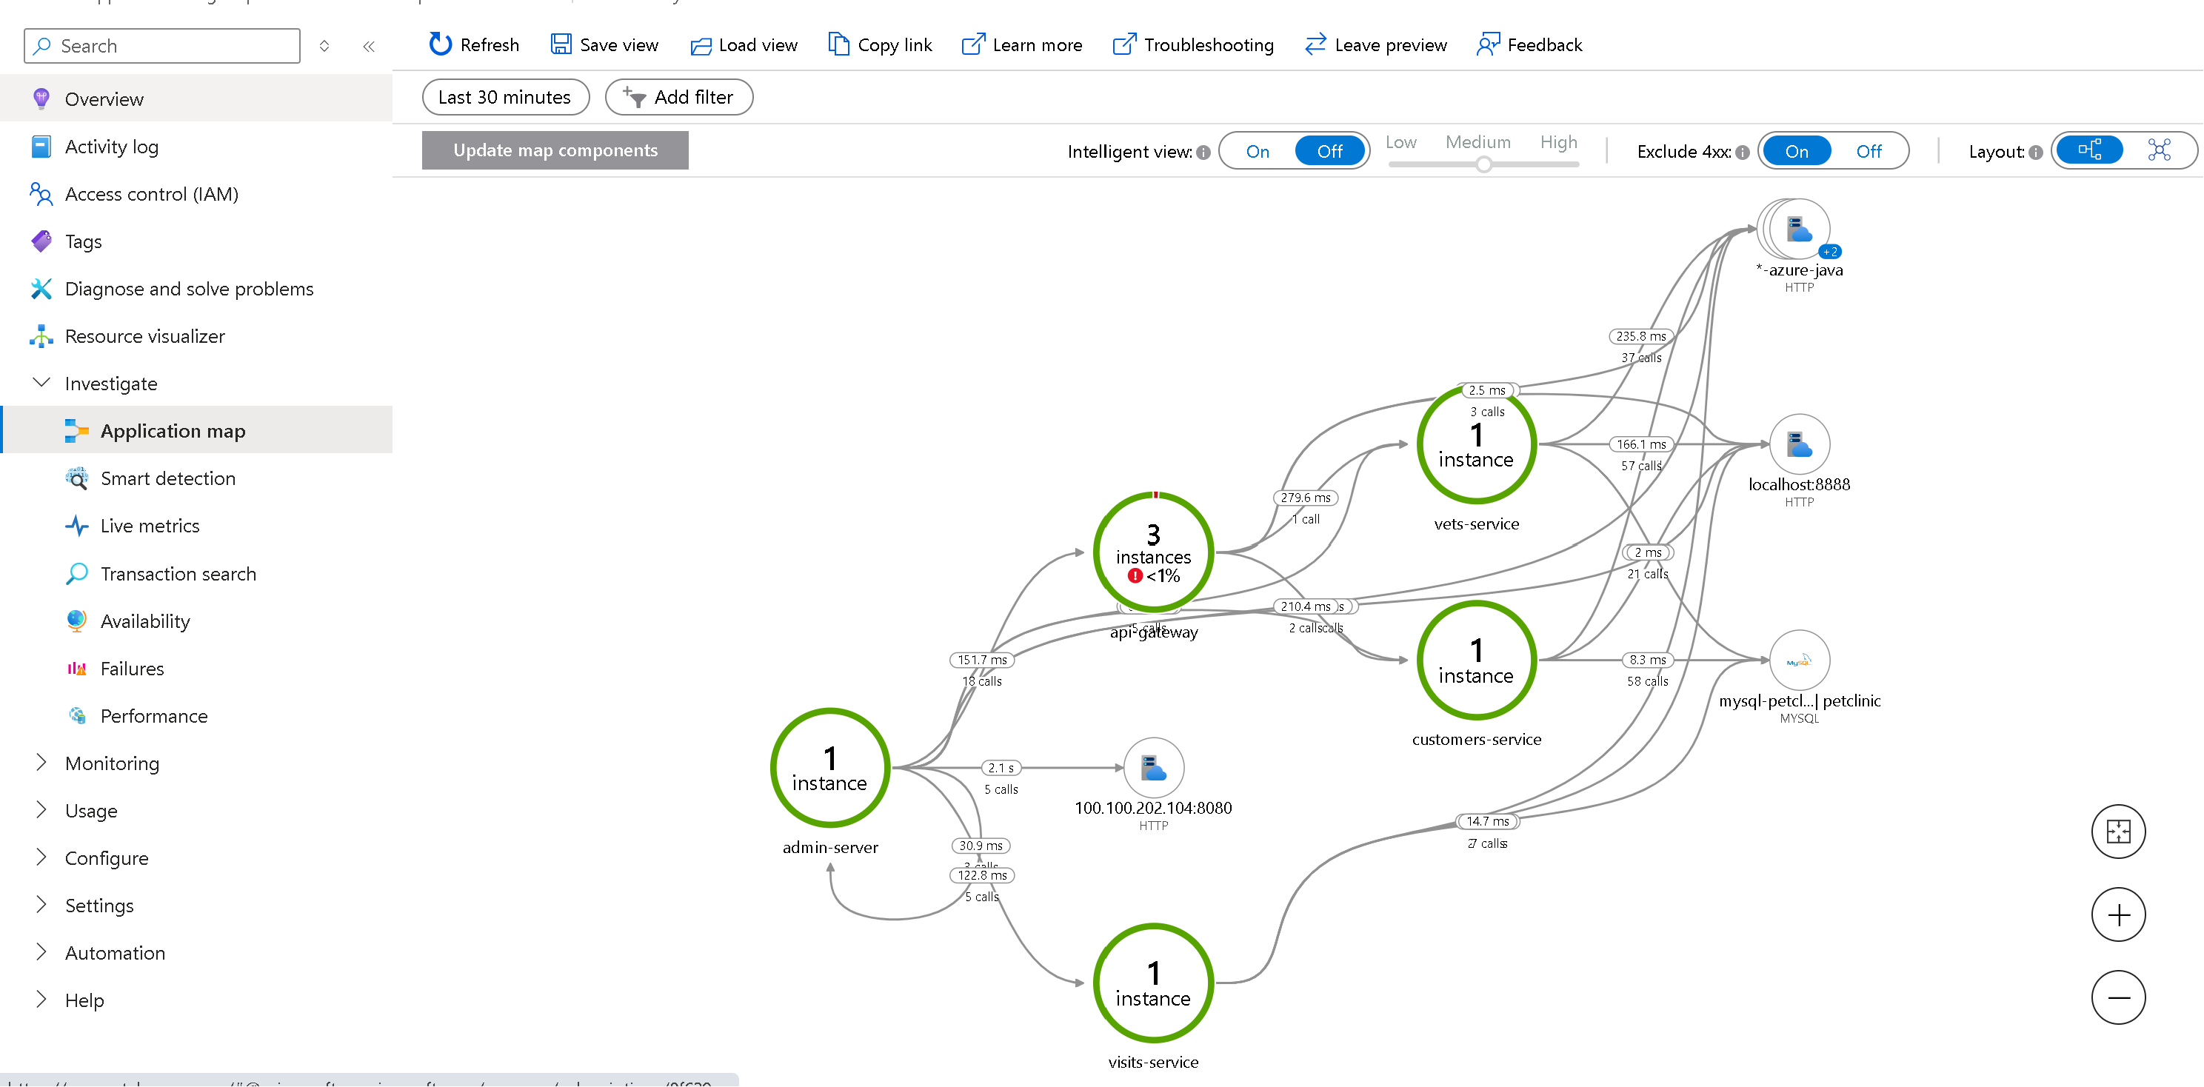Click the Add filter button

(678, 98)
